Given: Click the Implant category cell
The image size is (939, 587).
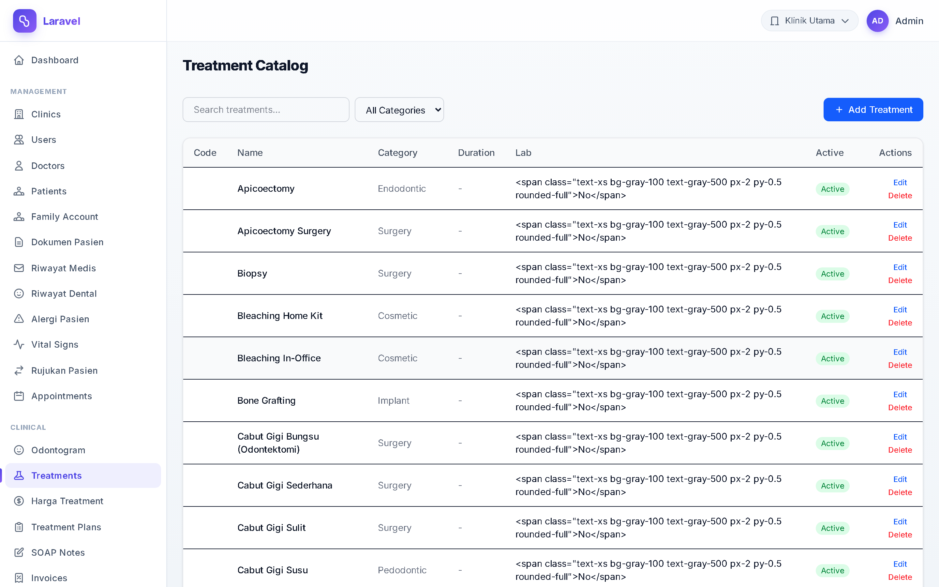Looking at the screenshot, I should [x=394, y=401].
